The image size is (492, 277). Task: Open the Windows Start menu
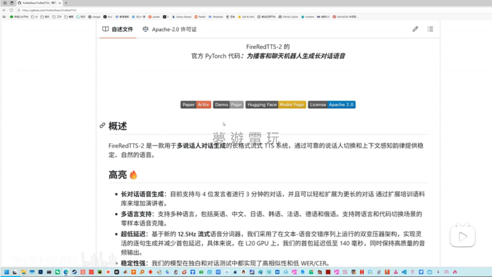(7, 272)
